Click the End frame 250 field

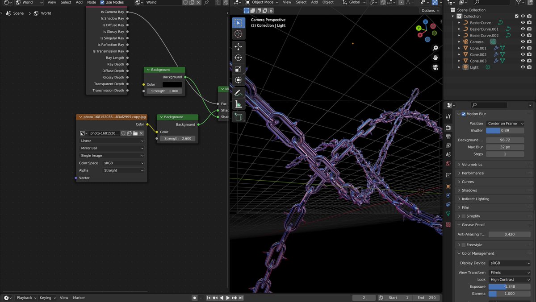427,298
